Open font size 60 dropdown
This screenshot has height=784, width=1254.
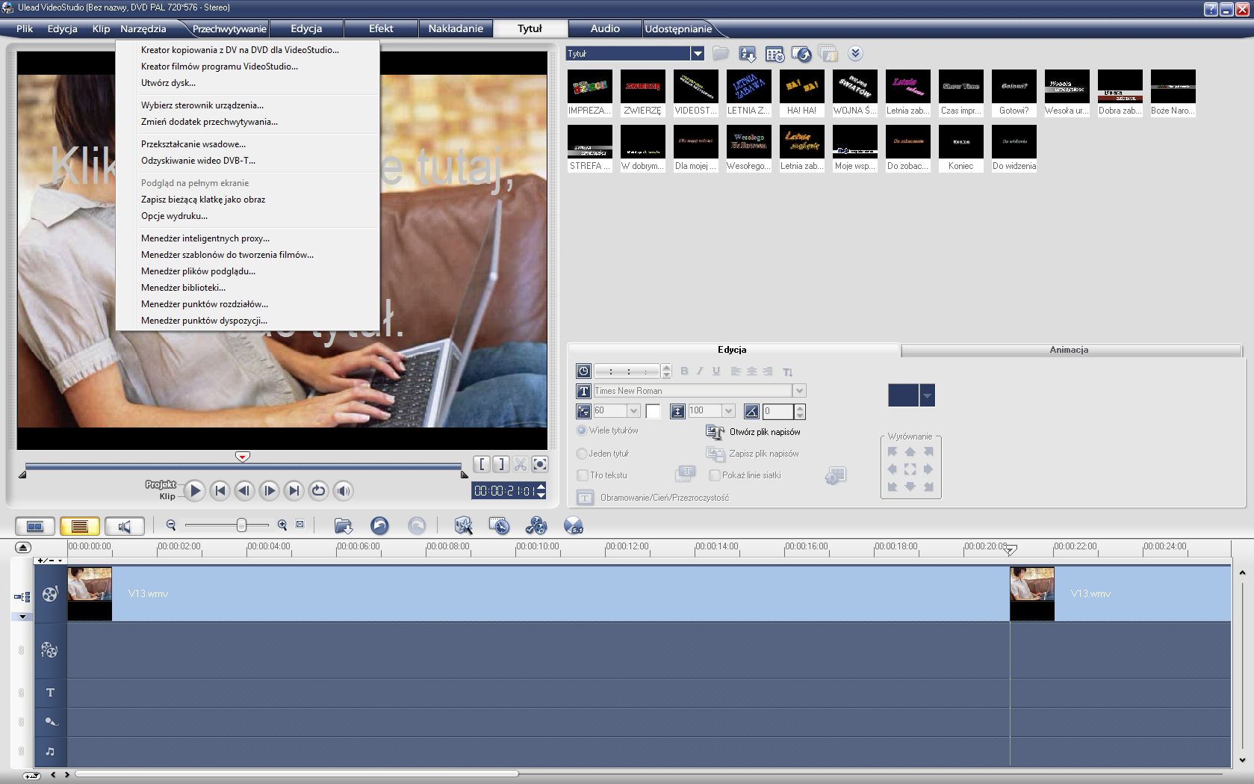tap(633, 411)
